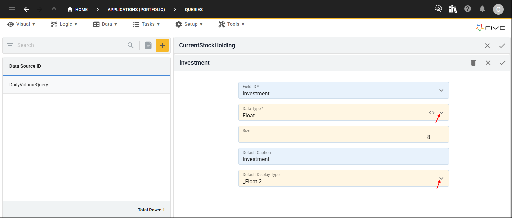The width and height of the screenshot is (512, 218).
Task: Click the yellow add new query button
Action: tap(162, 45)
